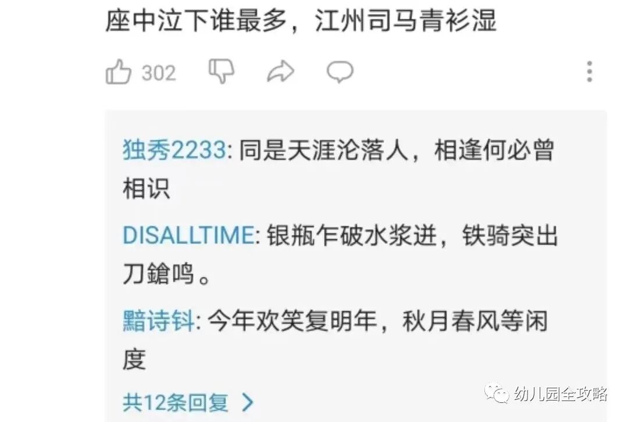View all replies via 共12条回复
628x422 pixels.
tap(176, 402)
